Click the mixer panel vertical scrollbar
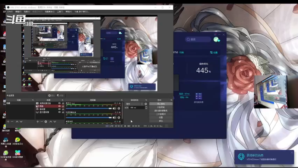Image resolution: width=298 pixels, height=168 pixels. coord(122,111)
